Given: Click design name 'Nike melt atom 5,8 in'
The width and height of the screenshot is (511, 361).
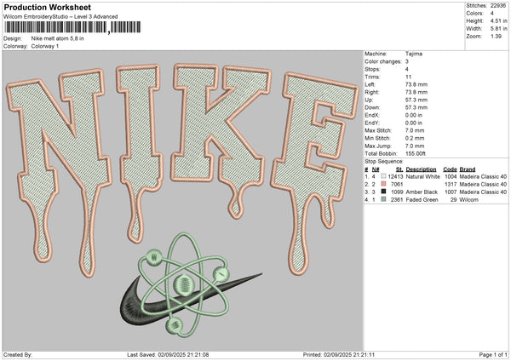Looking at the screenshot, I should [57, 38].
